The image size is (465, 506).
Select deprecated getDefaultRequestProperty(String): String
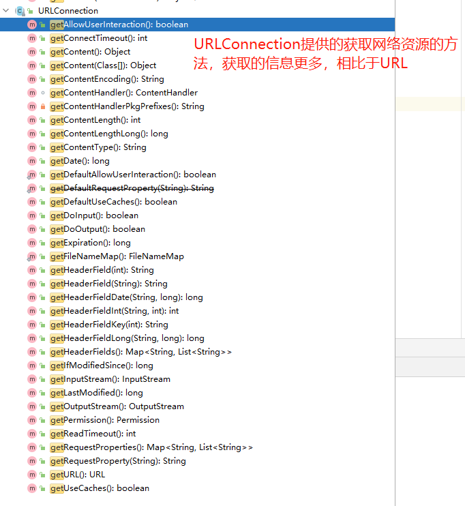(x=132, y=188)
